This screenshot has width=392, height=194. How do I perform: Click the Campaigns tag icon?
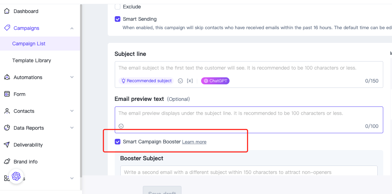pos(7,28)
